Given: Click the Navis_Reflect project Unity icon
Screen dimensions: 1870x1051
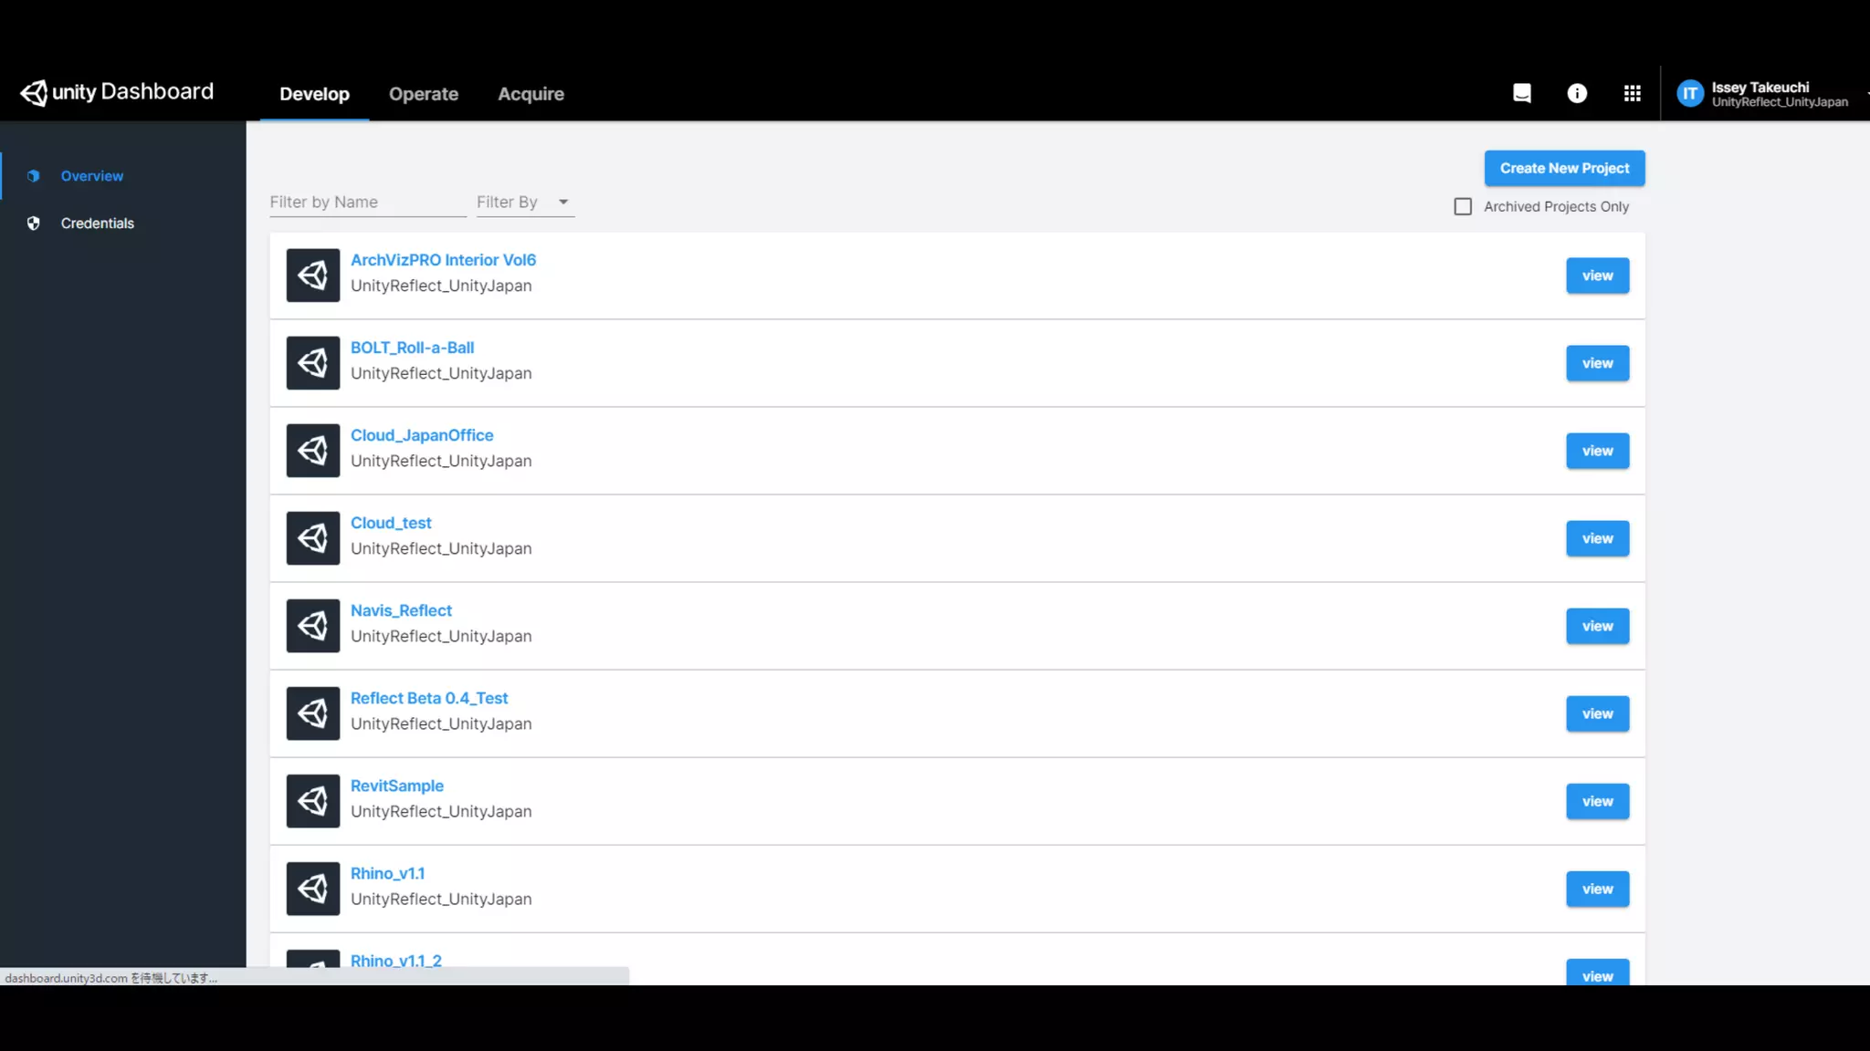Looking at the screenshot, I should coord(313,626).
